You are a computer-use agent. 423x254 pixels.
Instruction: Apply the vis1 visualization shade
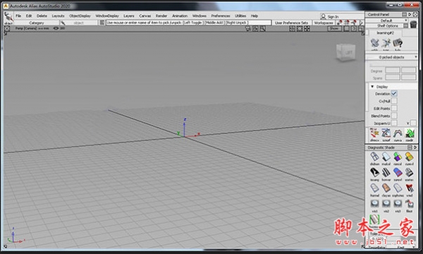point(374,204)
